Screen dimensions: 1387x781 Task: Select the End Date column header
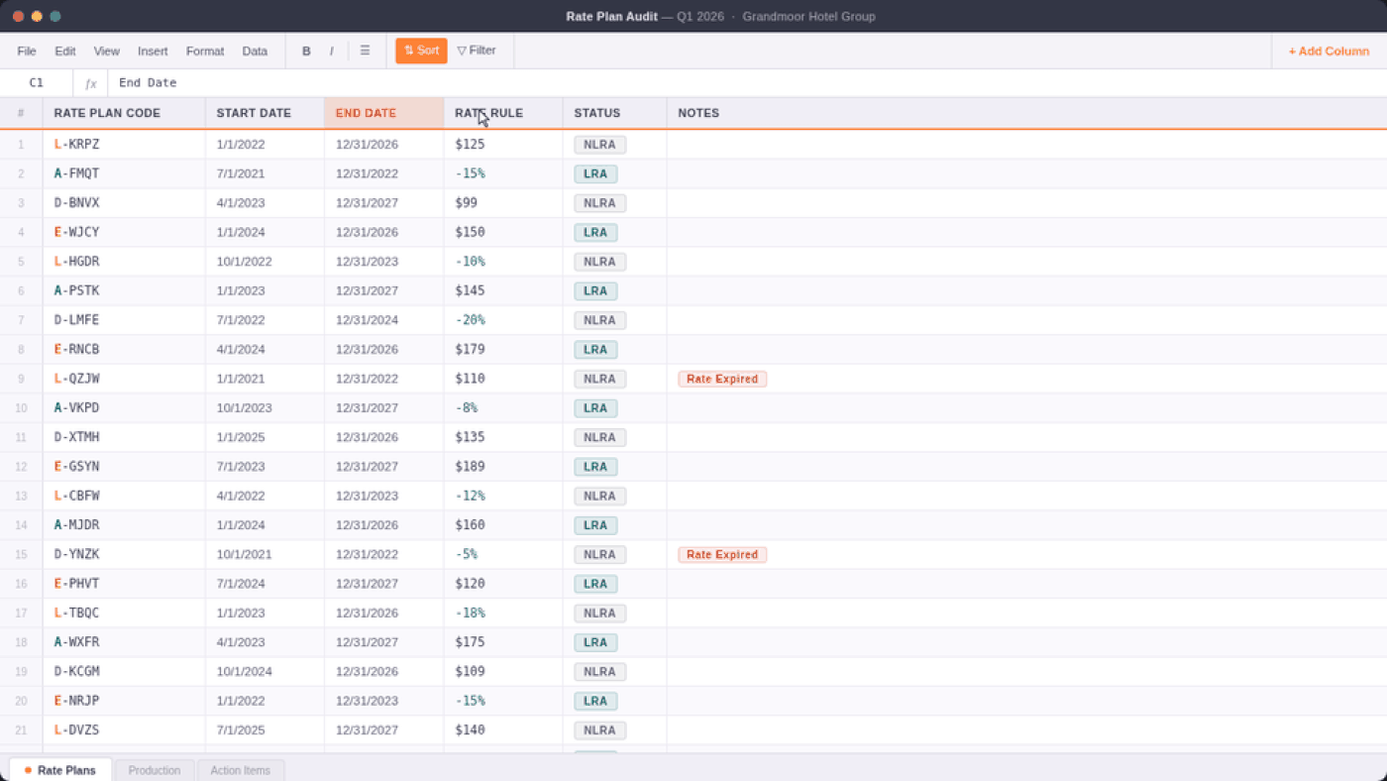[383, 113]
